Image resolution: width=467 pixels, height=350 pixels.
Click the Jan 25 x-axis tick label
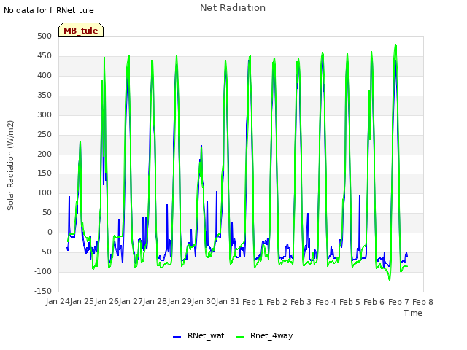82,302
